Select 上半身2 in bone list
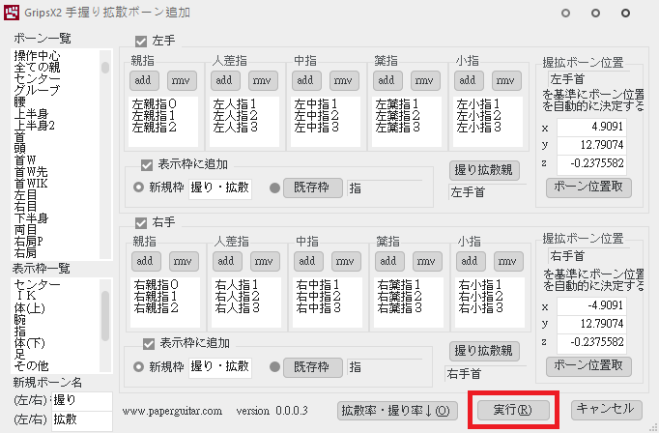 (x=34, y=126)
